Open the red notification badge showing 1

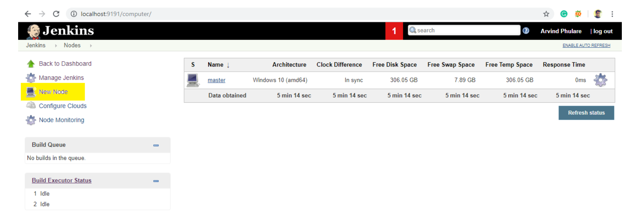tap(394, 31)
